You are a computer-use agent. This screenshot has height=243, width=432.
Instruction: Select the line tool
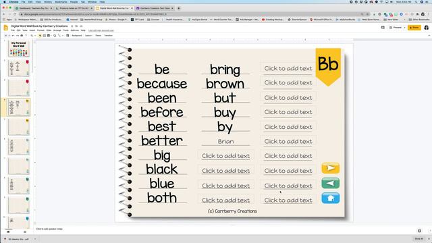click(59, 36)
